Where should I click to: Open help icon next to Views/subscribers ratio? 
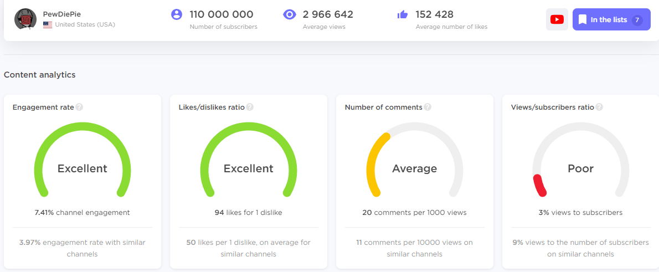point(599,107)
